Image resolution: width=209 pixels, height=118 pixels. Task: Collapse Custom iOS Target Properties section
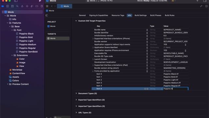pos(76,21)
